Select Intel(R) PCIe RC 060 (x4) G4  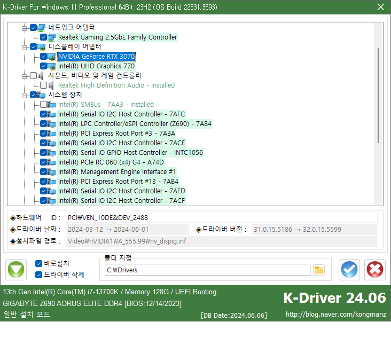(x=111, y=162)
